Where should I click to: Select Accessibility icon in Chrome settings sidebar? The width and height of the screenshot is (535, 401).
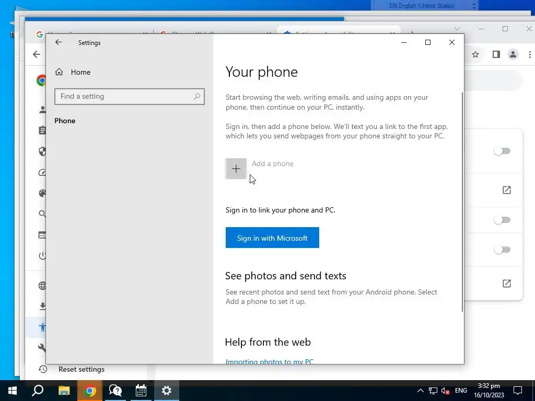point(42,327)
